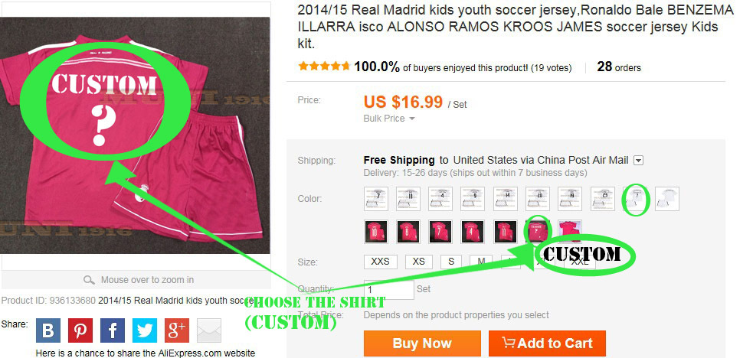Choose the red custom shirt color option

pyautogui.click(x=537, y=231)
